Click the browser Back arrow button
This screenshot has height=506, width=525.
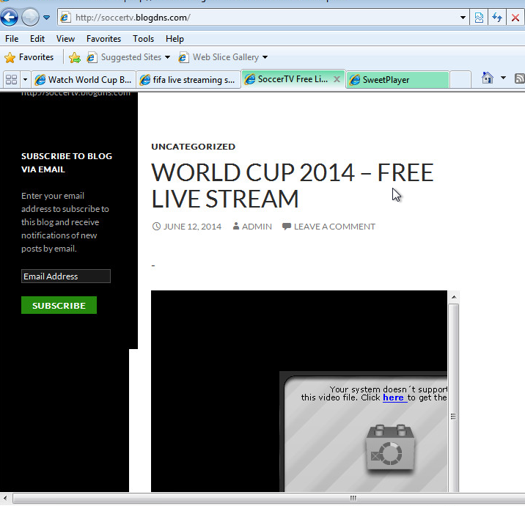click(x=10, y=17)
